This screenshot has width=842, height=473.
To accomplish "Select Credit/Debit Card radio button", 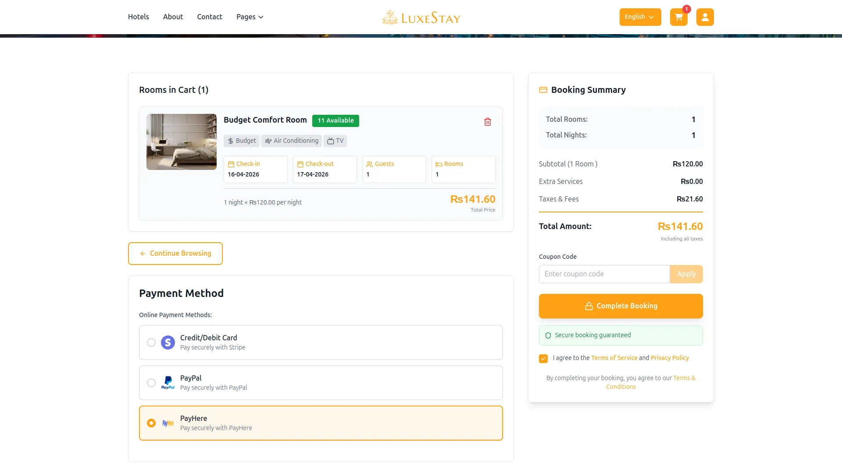I will (x=151, y=342).
